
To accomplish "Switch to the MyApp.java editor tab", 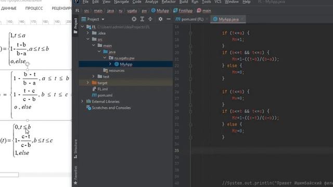I will (x=228, y=19).
